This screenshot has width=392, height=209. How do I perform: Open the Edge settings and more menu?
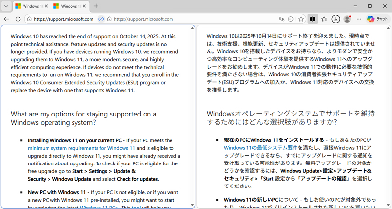click(x=359, y=19)
